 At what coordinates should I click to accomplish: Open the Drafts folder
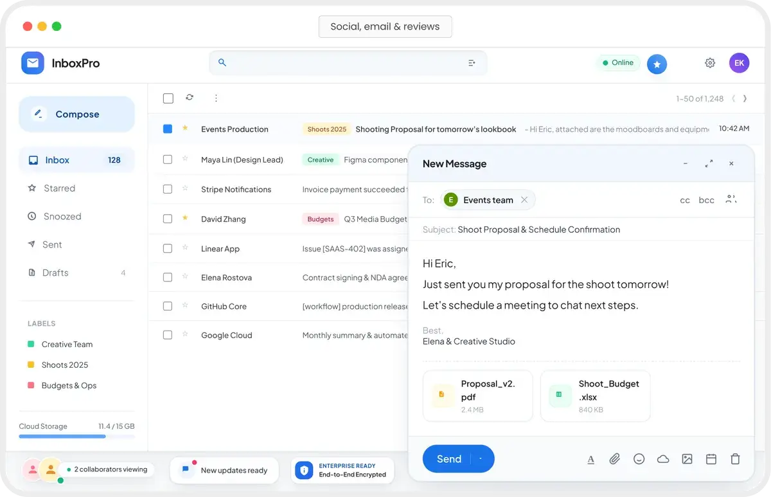[77, 273]
